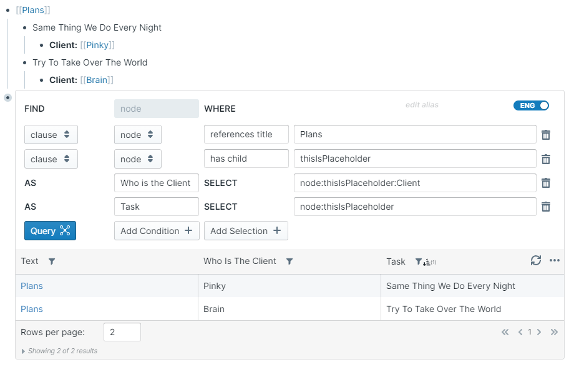
Task: Remove the 'Task' selection with trash icon
Action: pyautogui.click(x=546, y=207)
